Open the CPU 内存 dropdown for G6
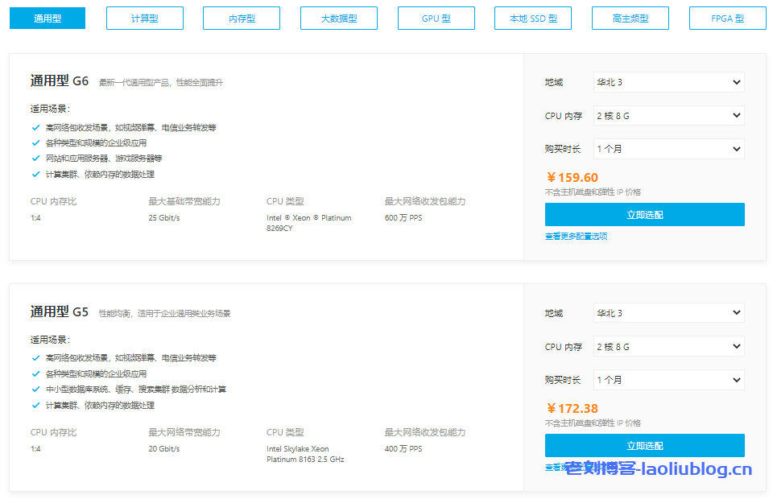Viewport: 773px width, 499px height. [x=668, y=116]
